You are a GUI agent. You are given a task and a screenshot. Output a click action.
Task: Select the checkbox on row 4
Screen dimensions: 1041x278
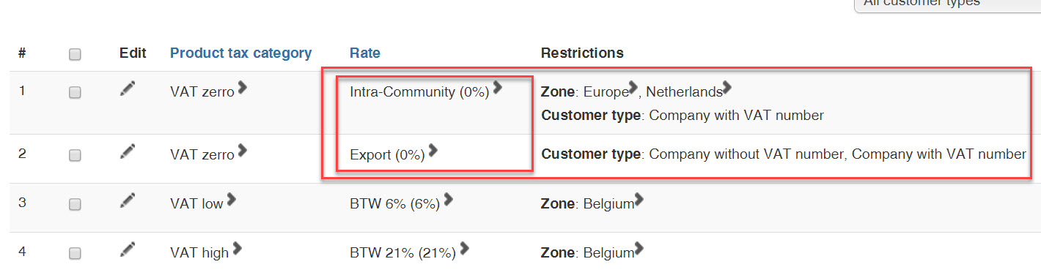pyautogui.click(x=75, y=253)
